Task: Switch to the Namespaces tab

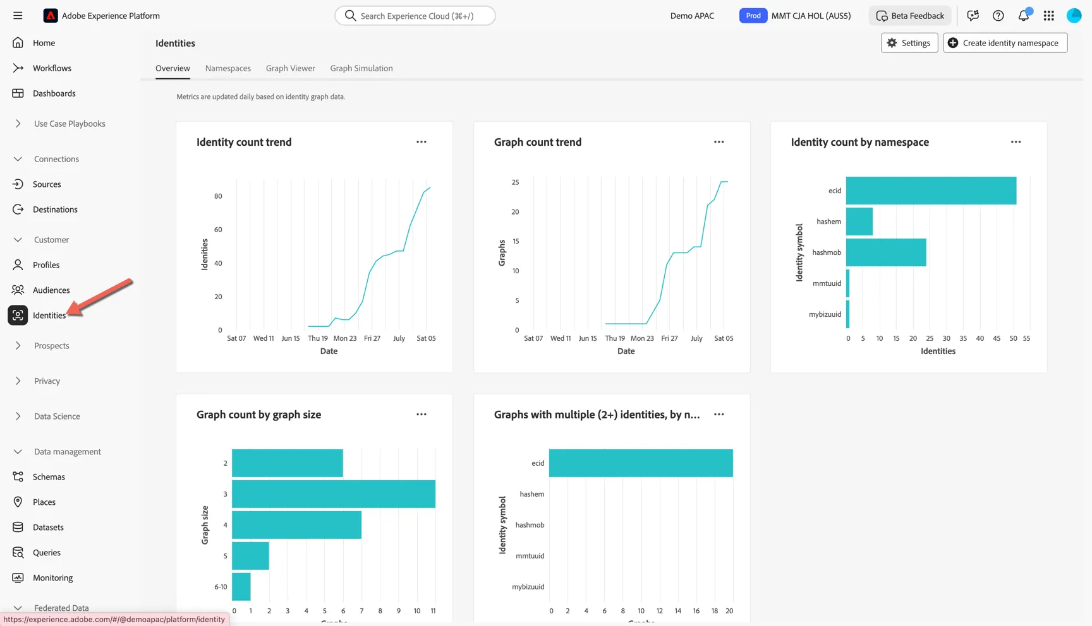Action: [227, 68]
